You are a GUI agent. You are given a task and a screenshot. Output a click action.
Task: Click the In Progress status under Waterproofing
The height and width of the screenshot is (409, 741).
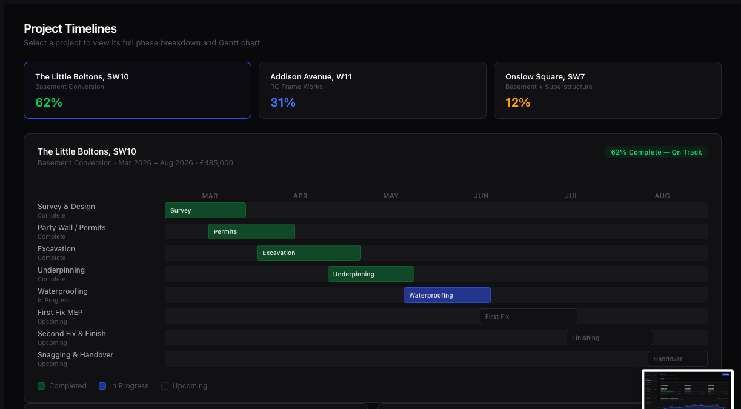(x=54, y=301)
